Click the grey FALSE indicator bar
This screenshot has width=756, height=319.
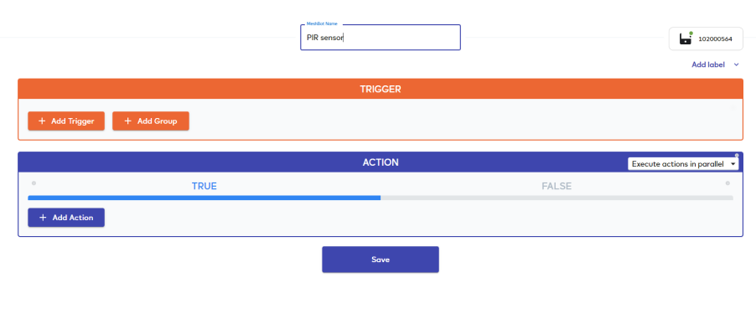[557, 198]
